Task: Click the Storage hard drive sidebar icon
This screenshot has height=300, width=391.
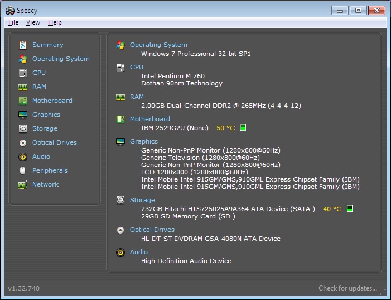Action: (23, 128)
